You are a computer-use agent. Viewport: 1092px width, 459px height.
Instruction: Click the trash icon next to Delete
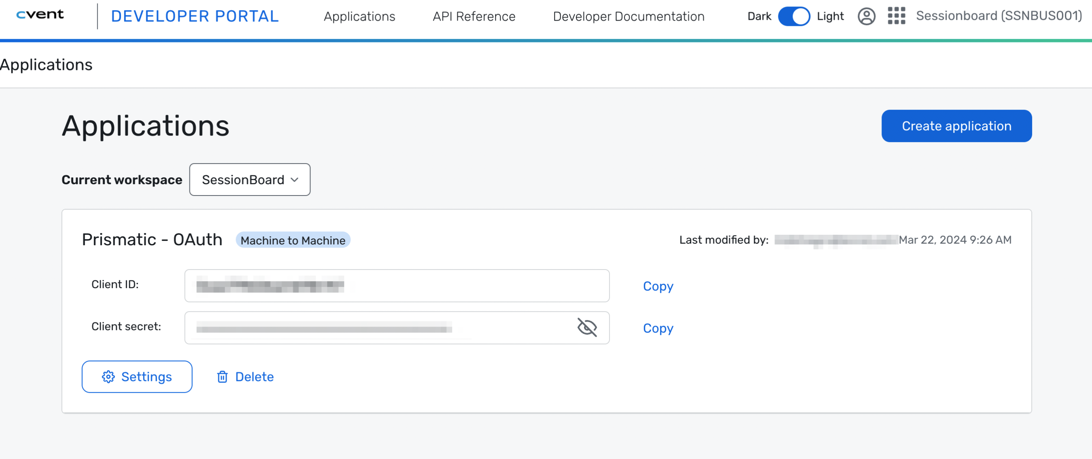click(x=223, y=377)
